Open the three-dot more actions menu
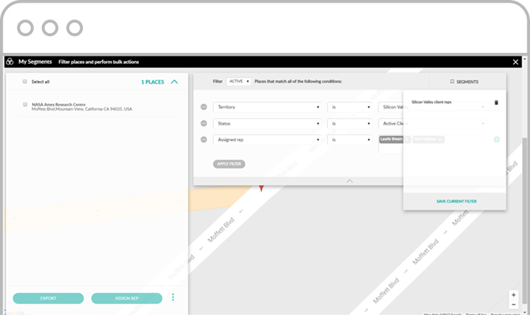The image size is (530, 315). 173,297
